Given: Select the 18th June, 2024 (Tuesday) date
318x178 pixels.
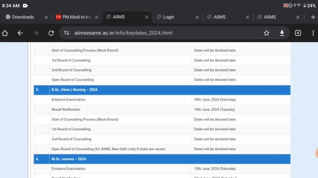Looking at the screenshot, I should (x=215, y=109).
